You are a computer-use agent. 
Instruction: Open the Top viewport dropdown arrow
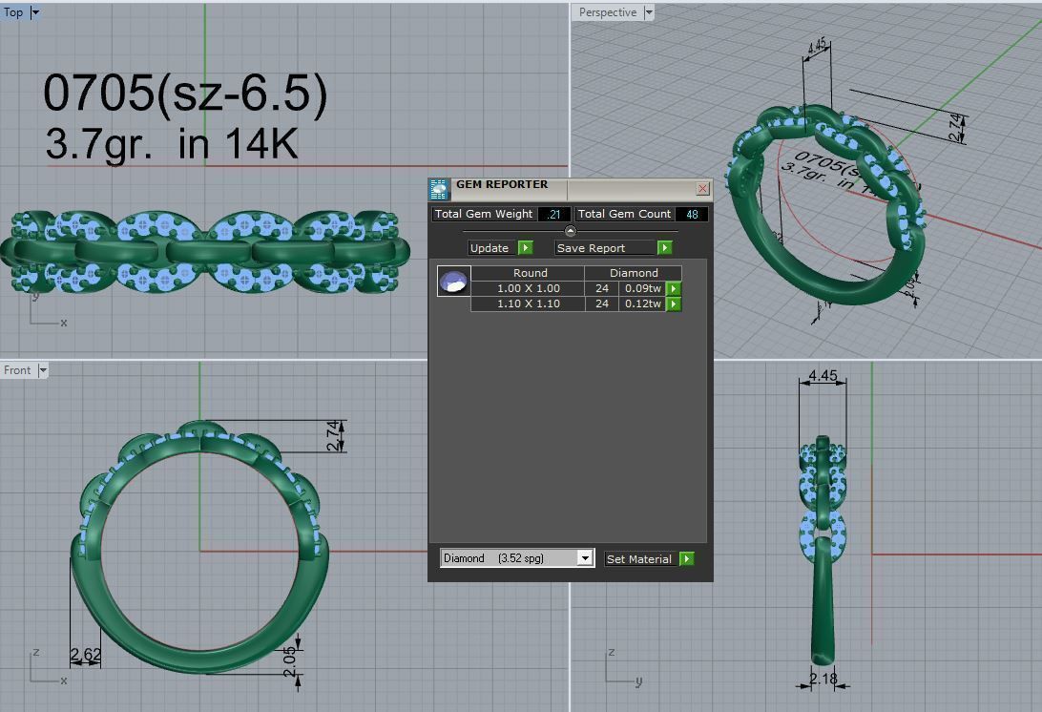[x=35, y=12]
